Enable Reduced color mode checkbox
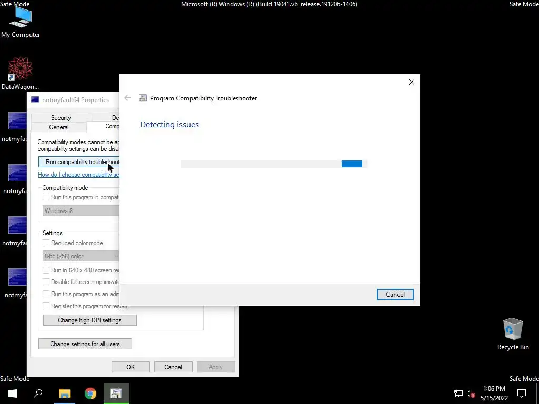The width and height of the screenshot is (539, 404). point(46,243)
